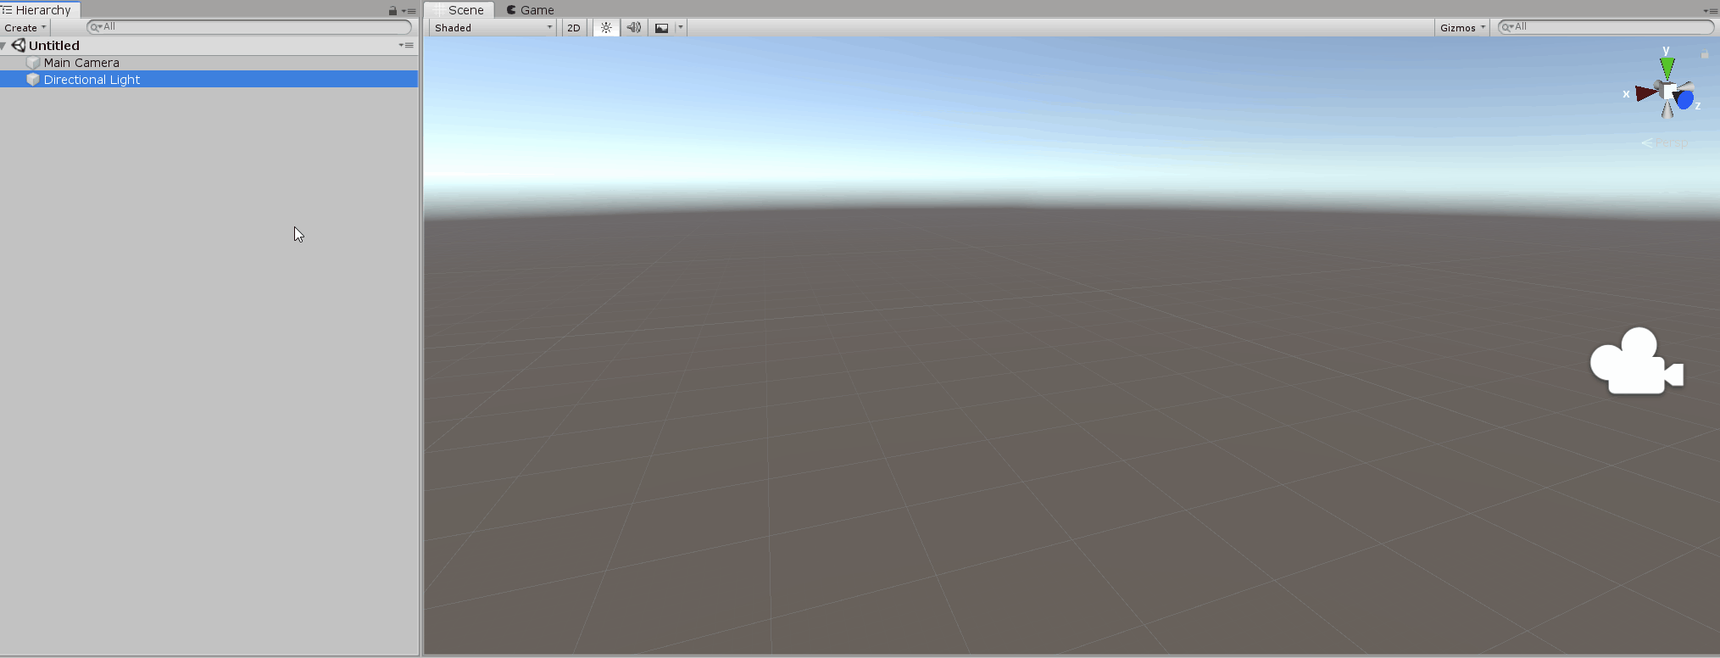Click the center cube of the orientation gizmo
This screenshot has width=1720, height=658.
coord(1669,92)
